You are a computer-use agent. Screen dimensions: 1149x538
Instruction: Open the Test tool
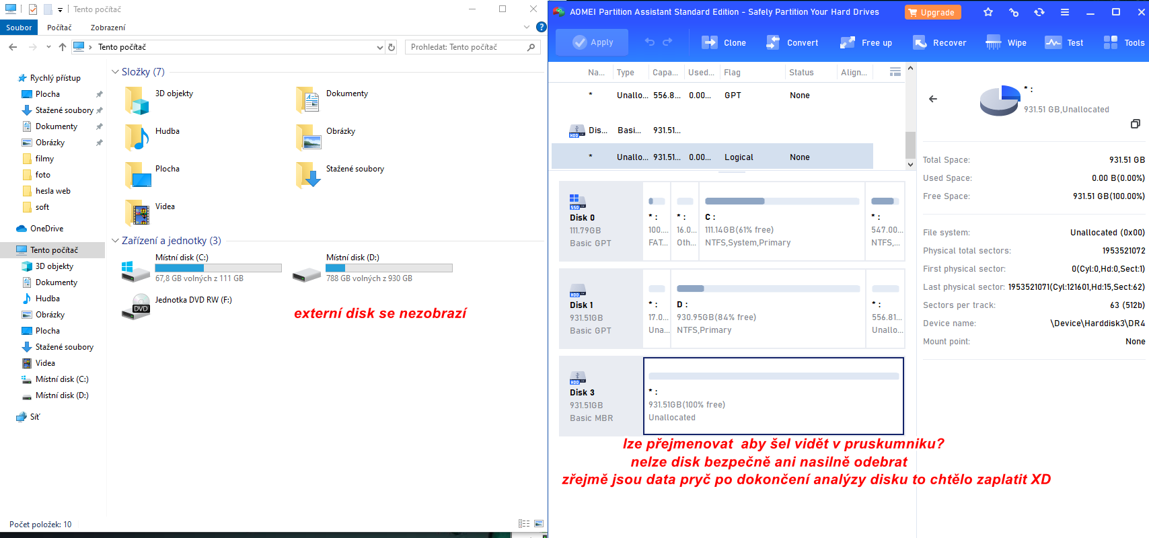pyautogui.click(x=1053, y=42)
